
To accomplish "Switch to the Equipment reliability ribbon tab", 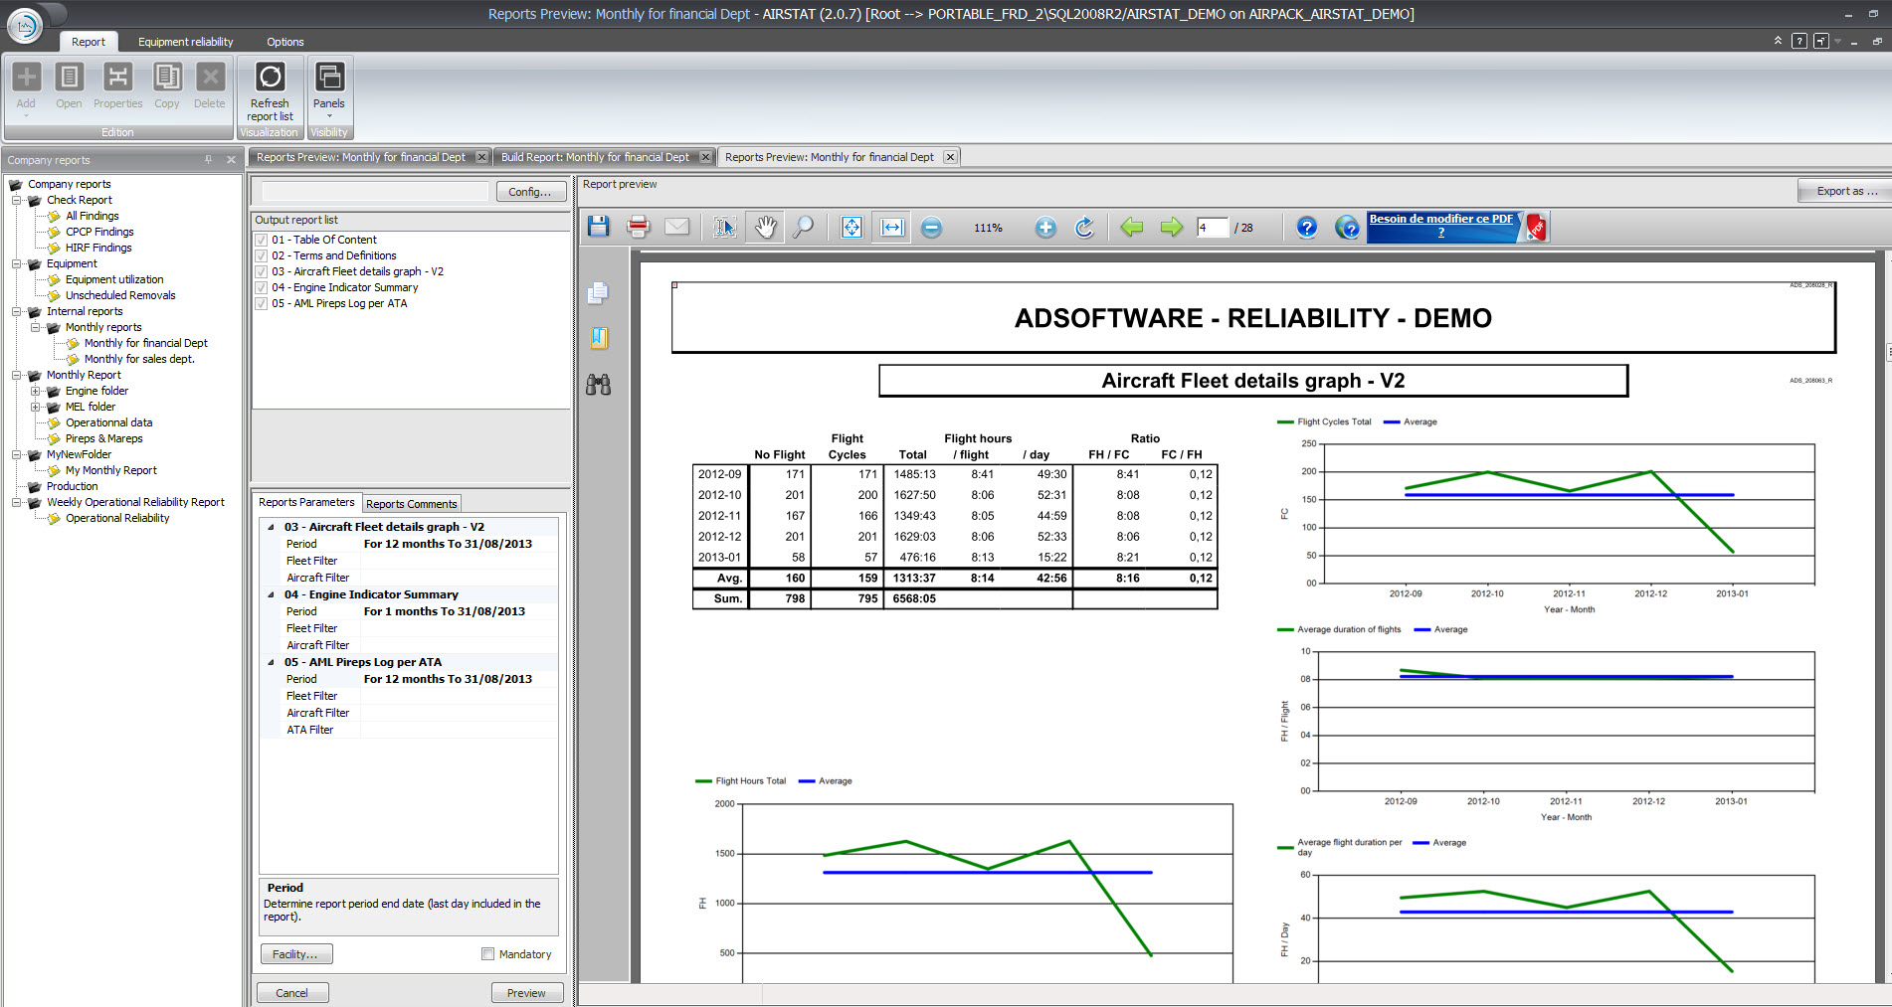I will (185, 42).
